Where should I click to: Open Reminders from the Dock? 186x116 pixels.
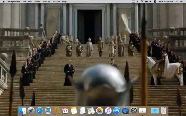click(83, 111)
